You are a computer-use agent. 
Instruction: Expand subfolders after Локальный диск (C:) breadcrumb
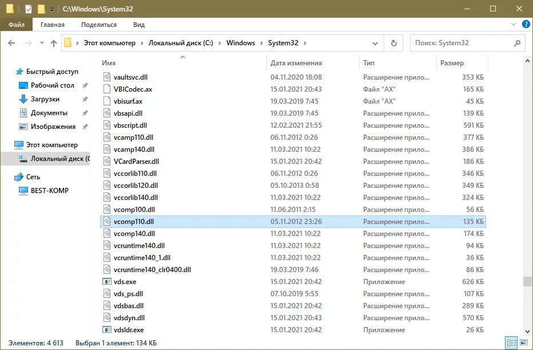tap(220, 43)
